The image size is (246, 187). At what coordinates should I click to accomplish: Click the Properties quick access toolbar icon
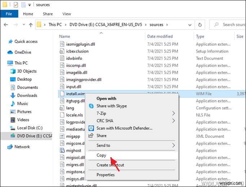click(16, 5)
